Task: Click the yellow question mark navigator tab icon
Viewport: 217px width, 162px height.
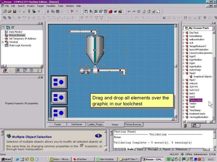Action: [38, 71]
